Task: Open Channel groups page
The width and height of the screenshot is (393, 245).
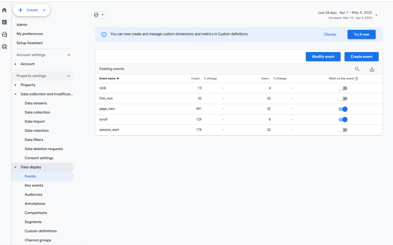Action: click(x=38, y=240)
